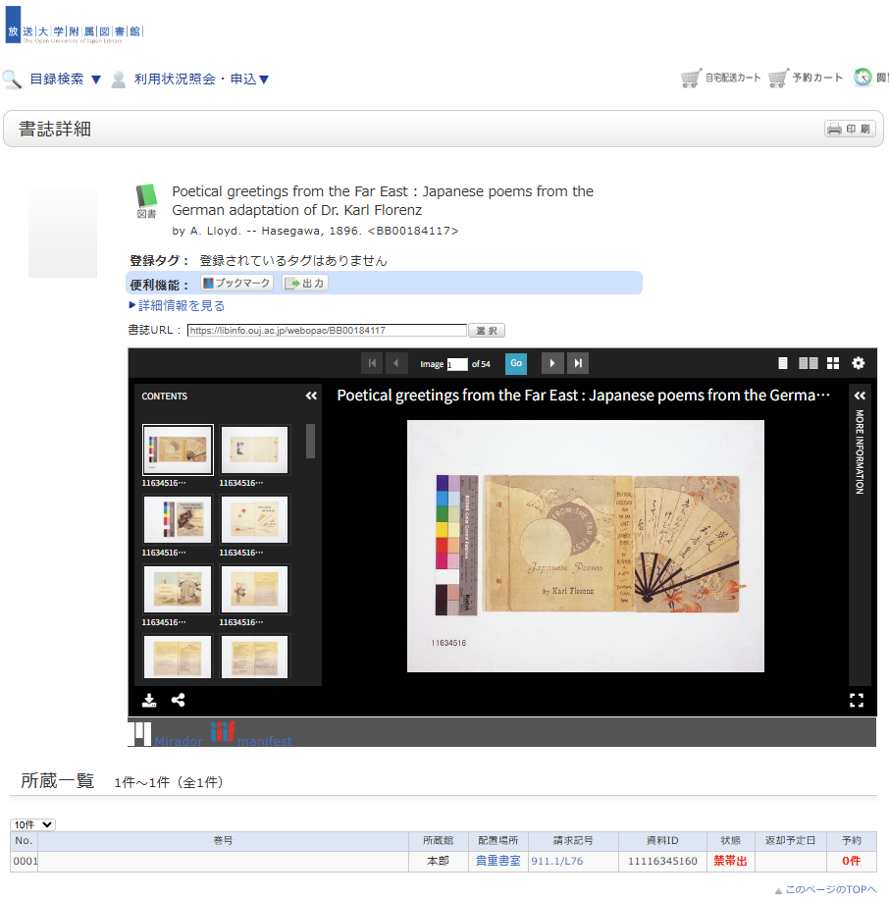Open the 利用状況照会・申込 menu
Viewport: 889px width, 899px height.
coord(201,79)
